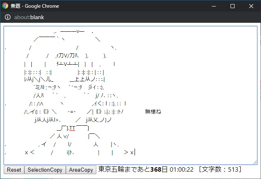Close the untitled Chrome window
261x179 pixels.
251,6
